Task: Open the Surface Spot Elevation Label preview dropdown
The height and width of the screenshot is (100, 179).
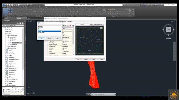Action: click(x=96, y=25)
